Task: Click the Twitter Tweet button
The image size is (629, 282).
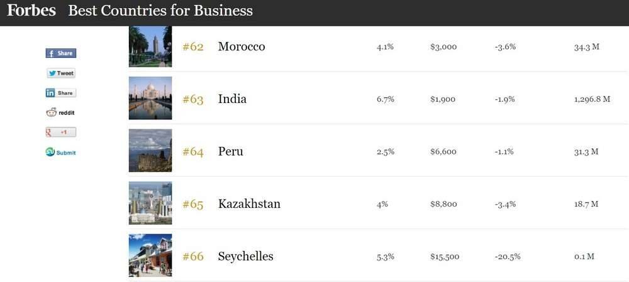Action: 61,73
